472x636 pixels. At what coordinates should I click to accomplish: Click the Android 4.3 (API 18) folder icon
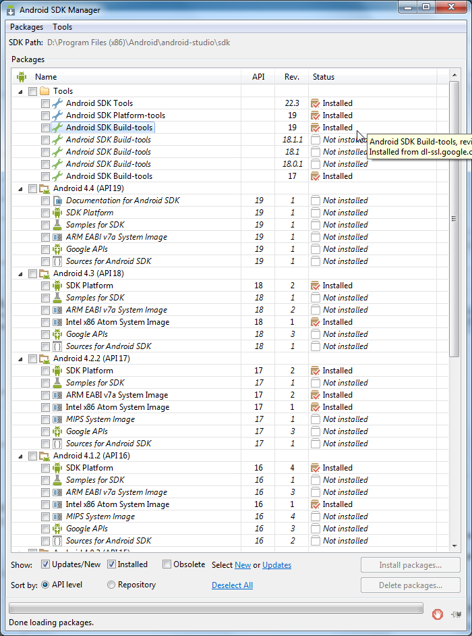(x=45, y=274)
